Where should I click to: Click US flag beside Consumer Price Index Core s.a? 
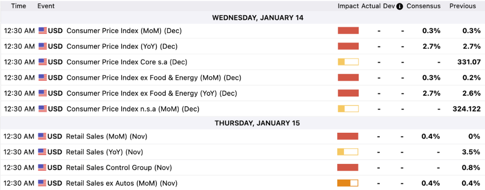point(43,62)
